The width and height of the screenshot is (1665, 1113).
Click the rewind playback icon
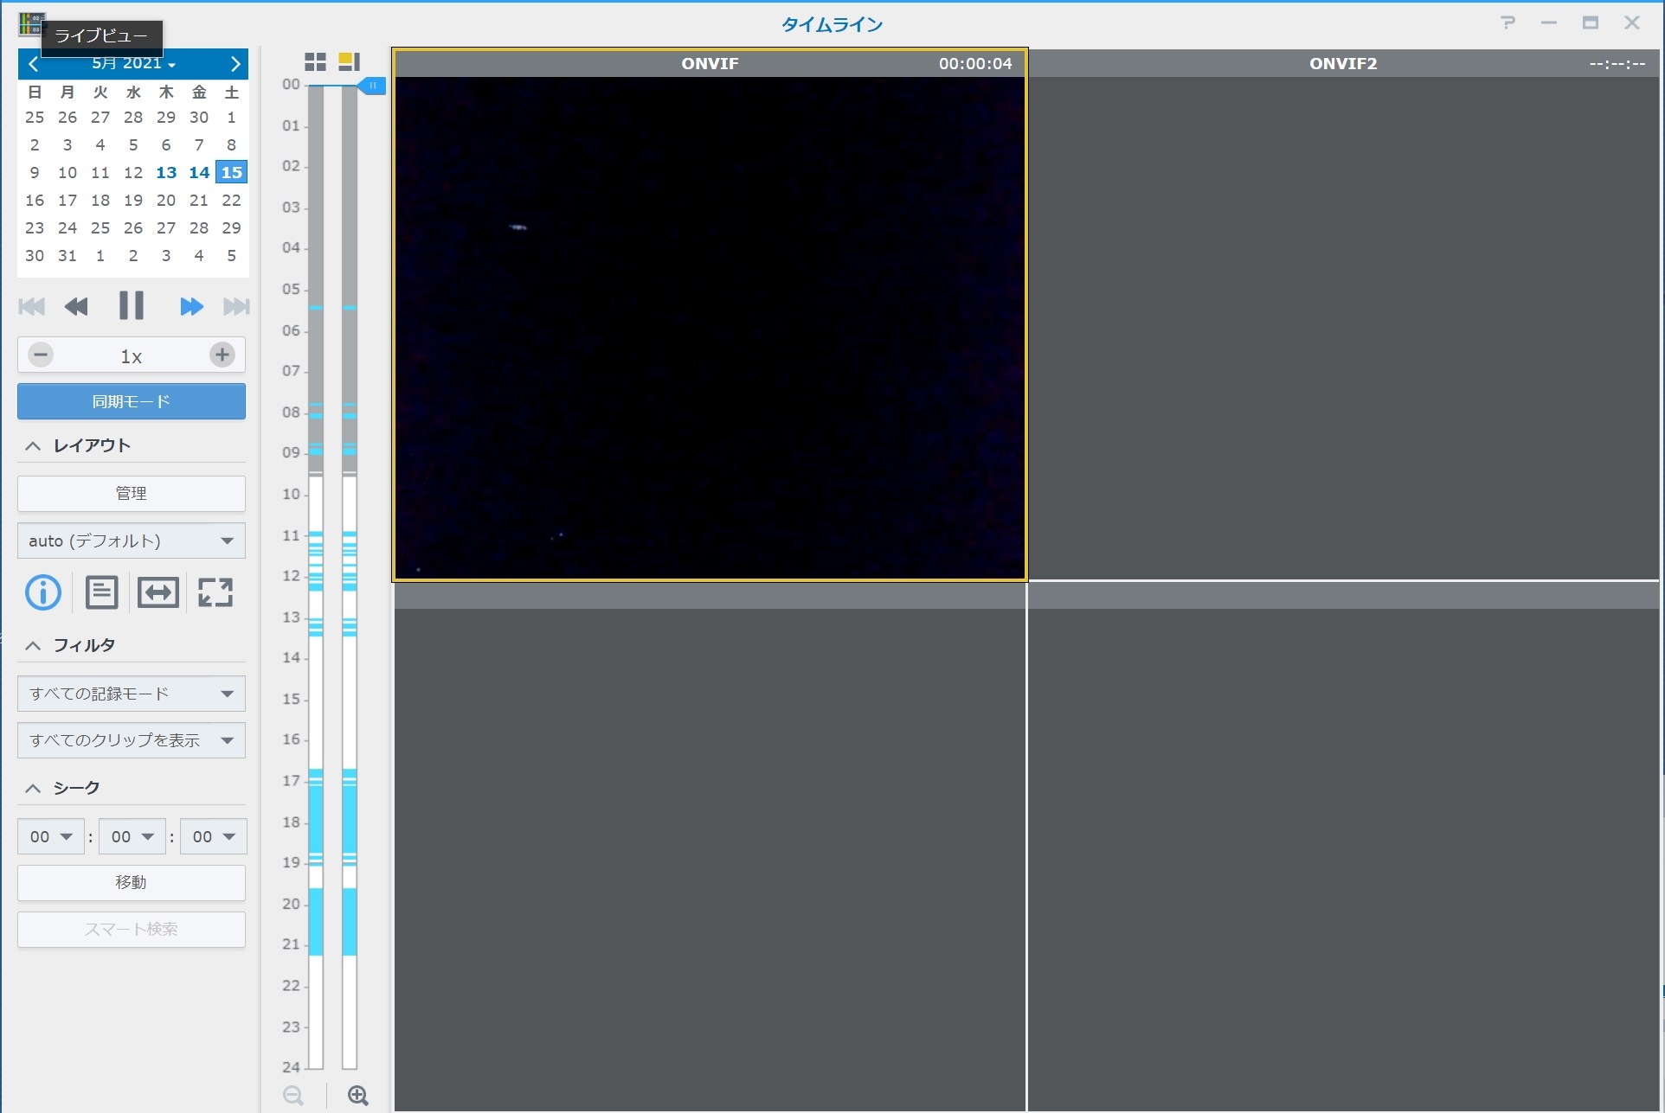click(x=76, y=306)
